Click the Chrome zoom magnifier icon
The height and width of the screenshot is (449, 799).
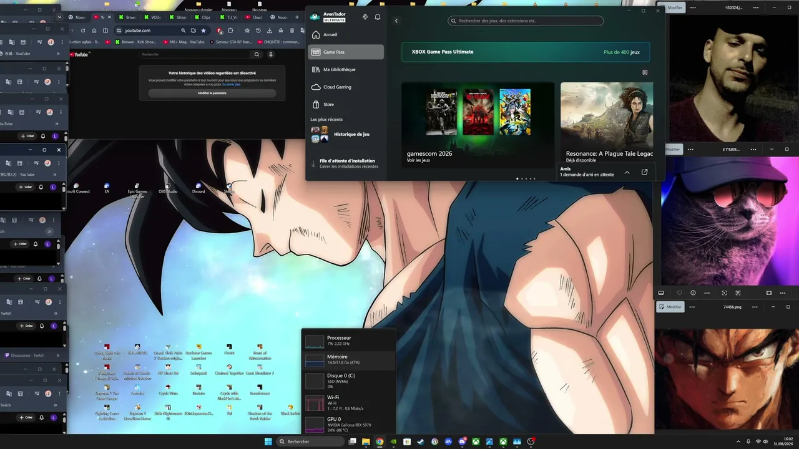pos(183,31)
